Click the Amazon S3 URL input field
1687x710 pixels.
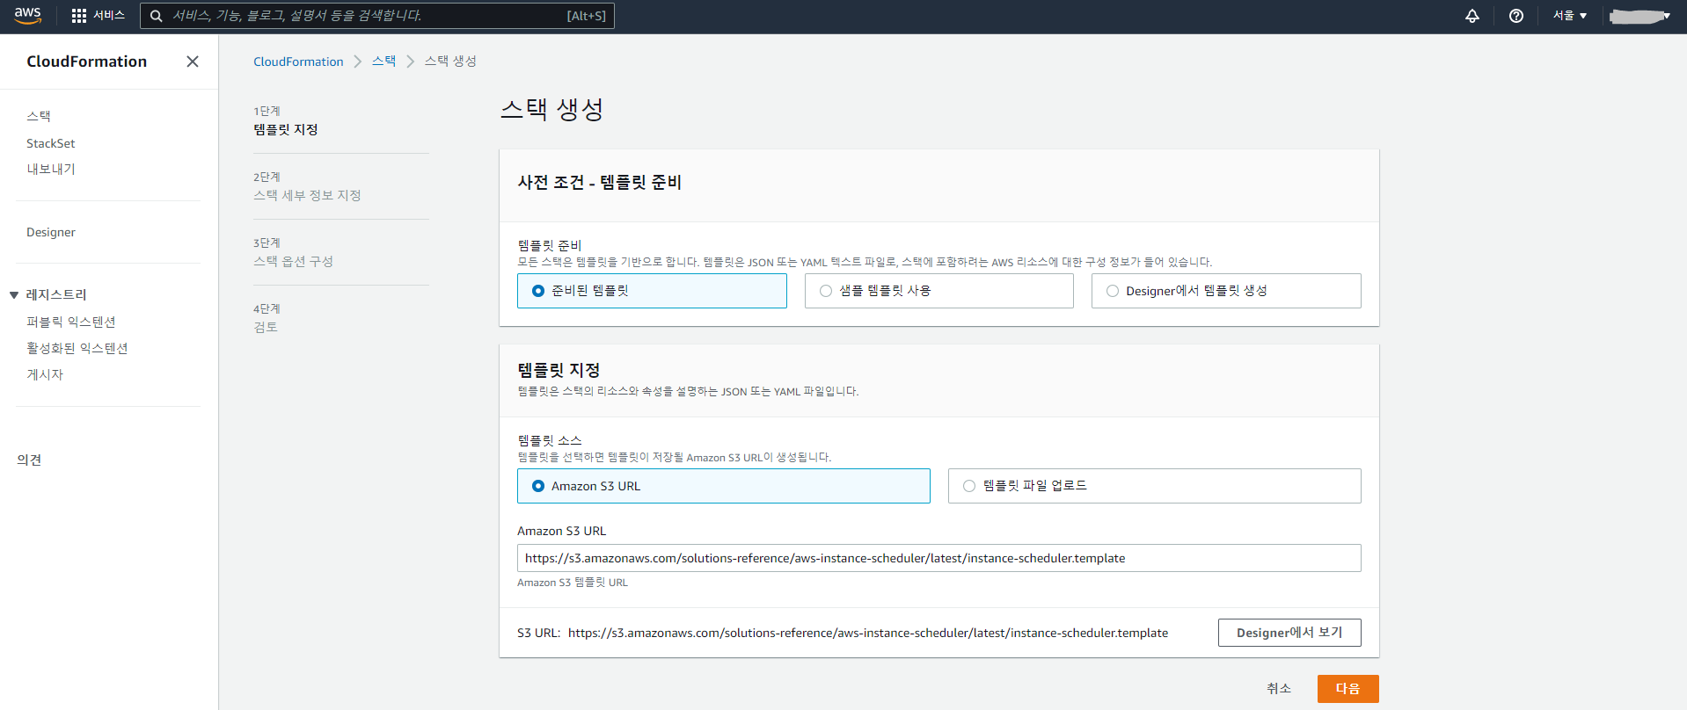click(938, 558)
